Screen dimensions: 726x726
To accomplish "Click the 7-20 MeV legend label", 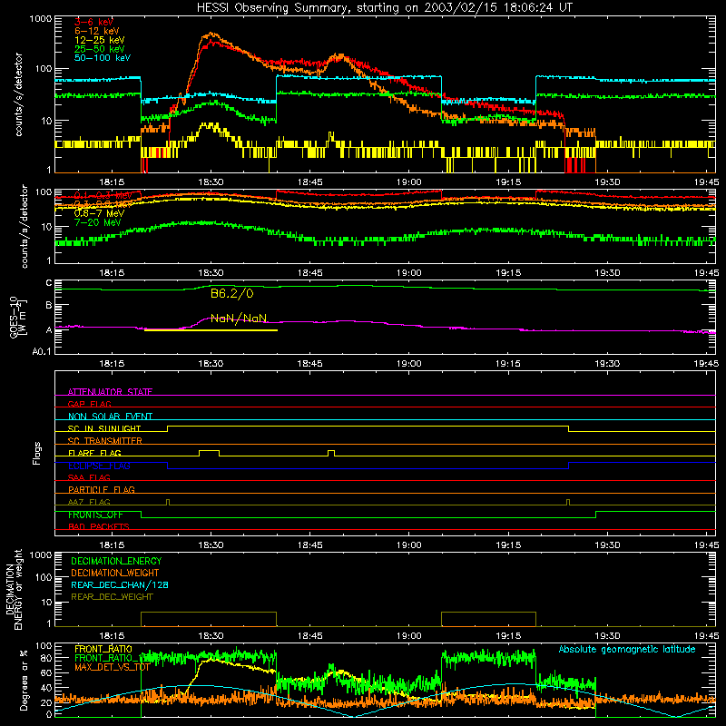I will tap(97, 222).
